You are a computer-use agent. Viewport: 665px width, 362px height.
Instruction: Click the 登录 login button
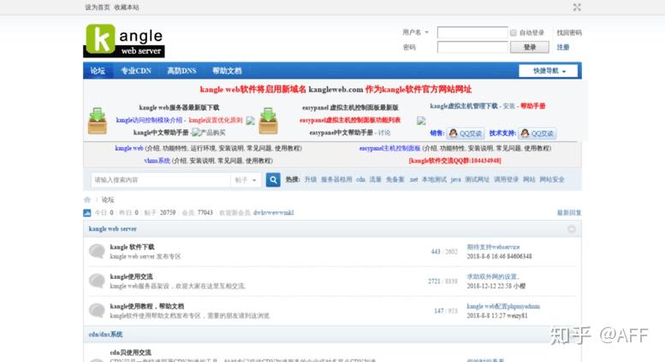(x=530, y=47)
